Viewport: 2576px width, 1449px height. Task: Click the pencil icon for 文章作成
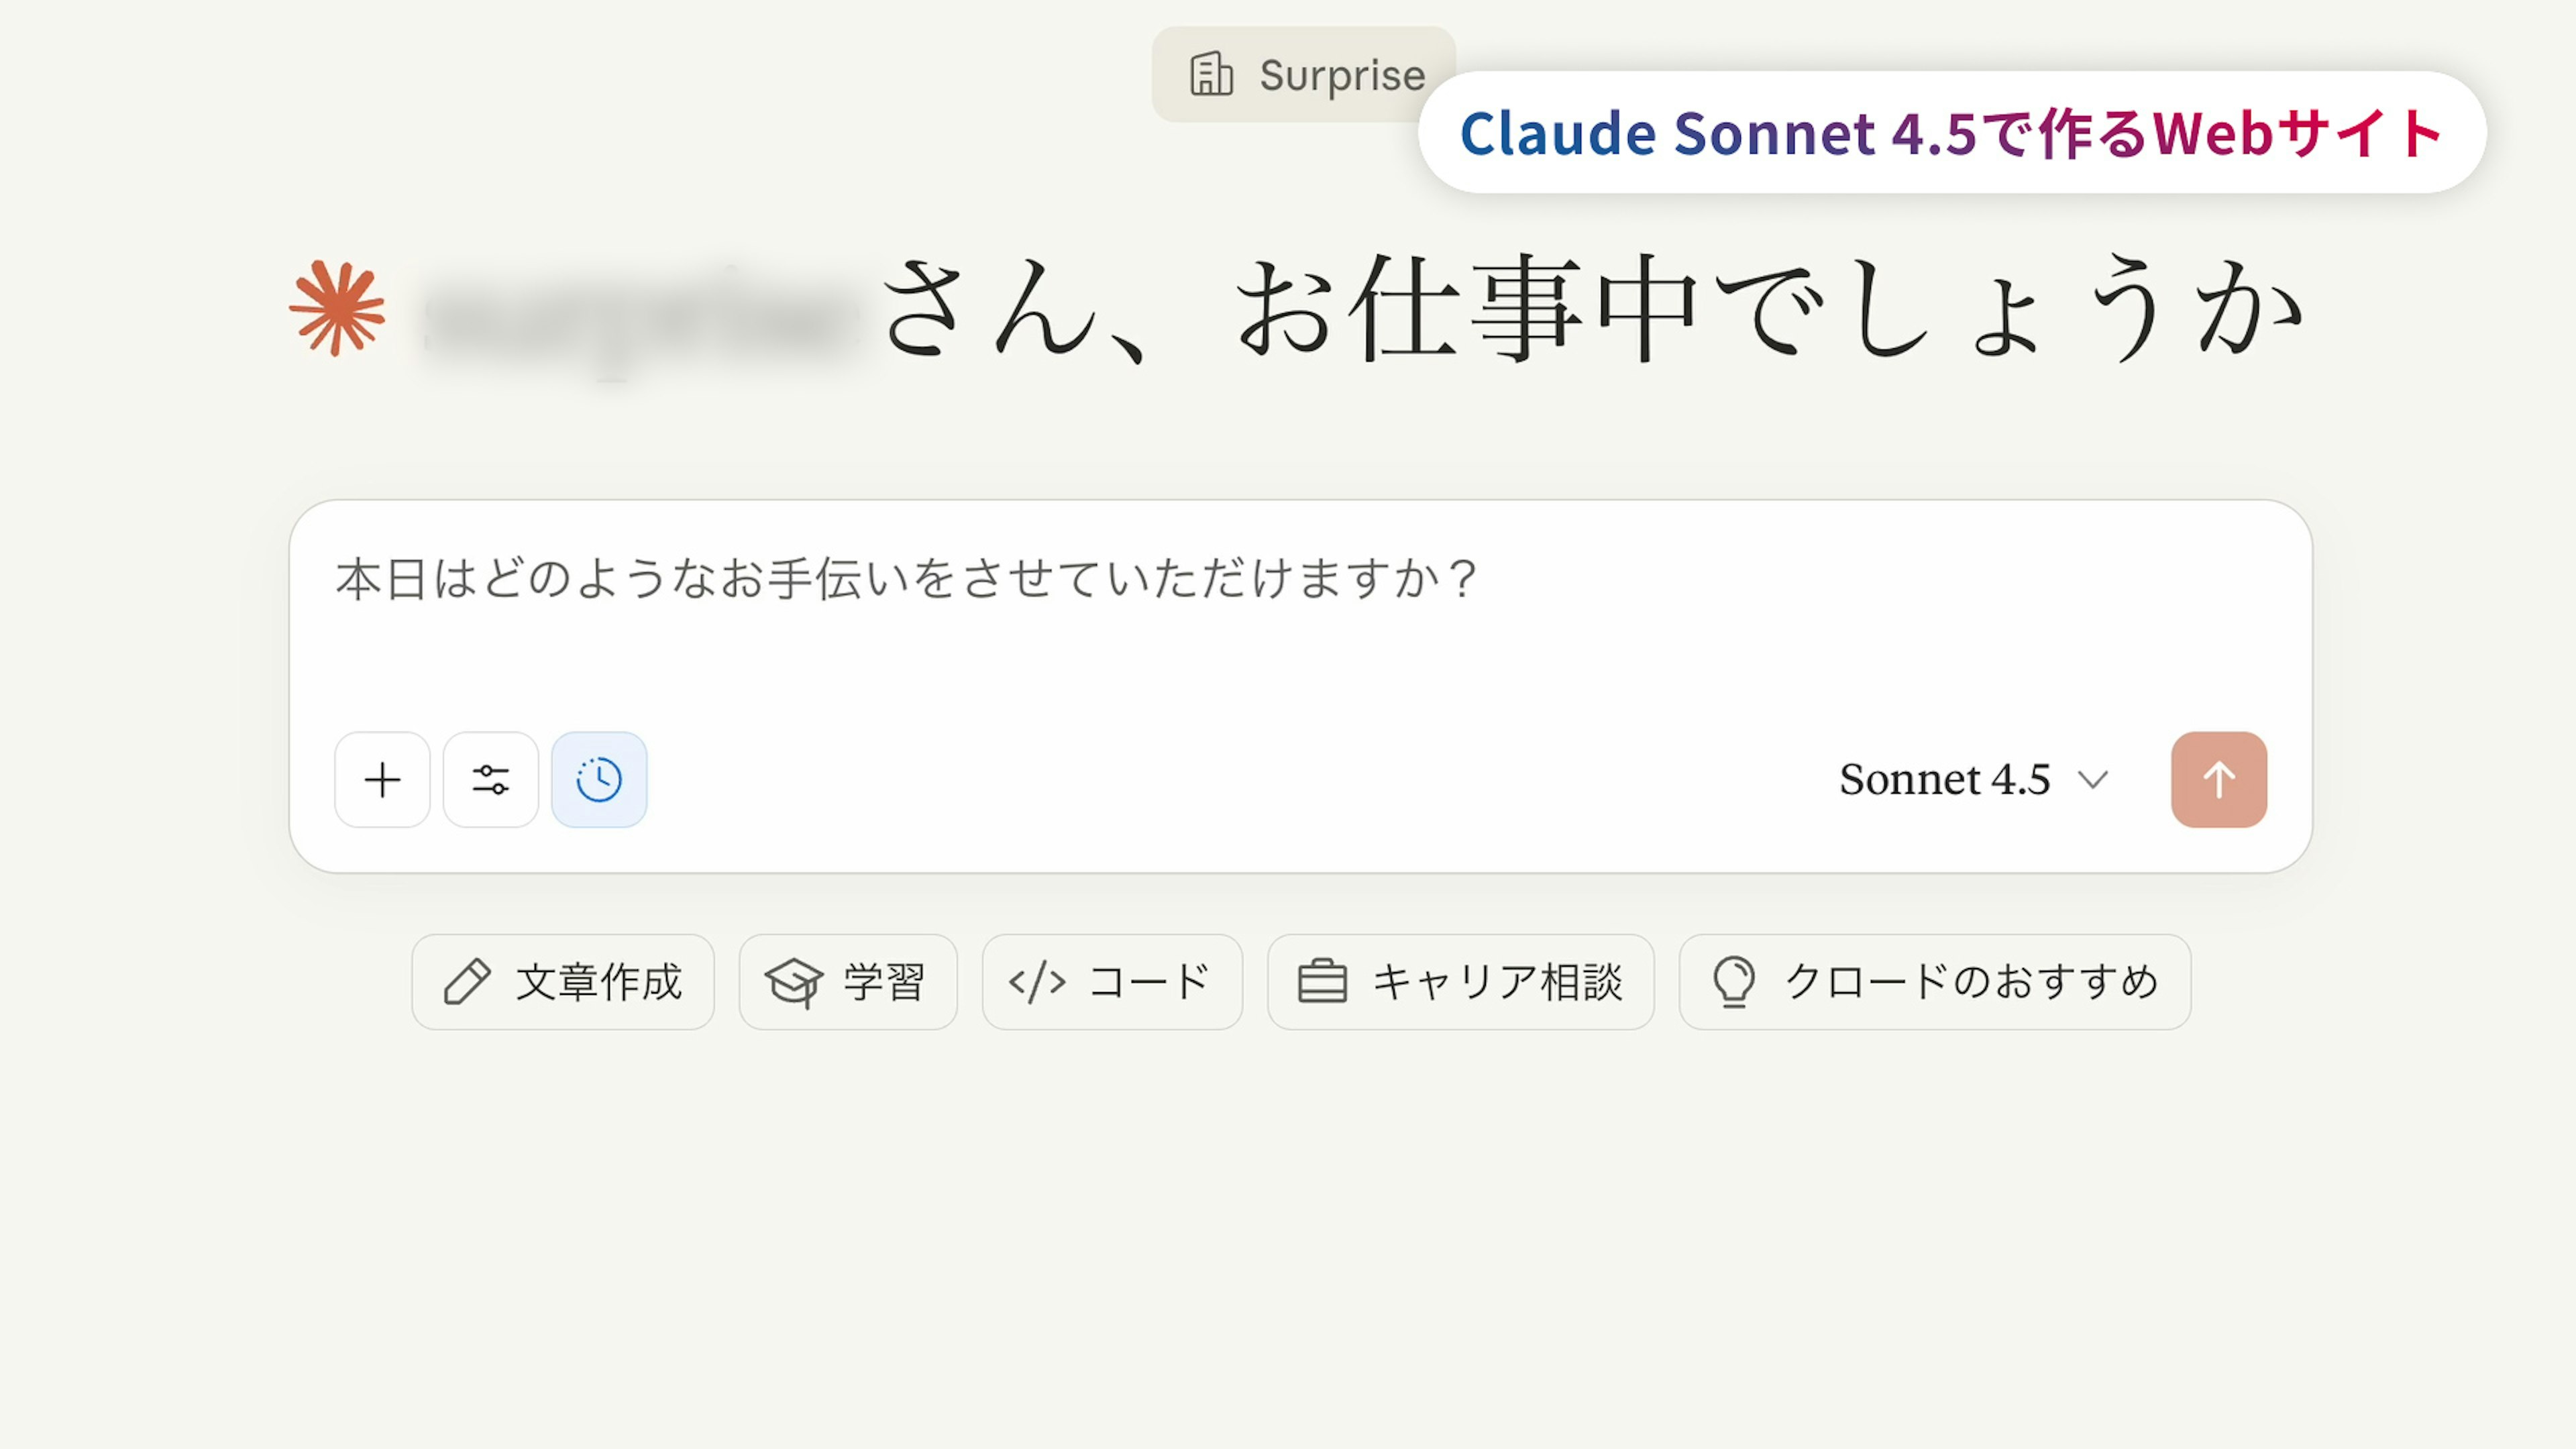point(467,982)
